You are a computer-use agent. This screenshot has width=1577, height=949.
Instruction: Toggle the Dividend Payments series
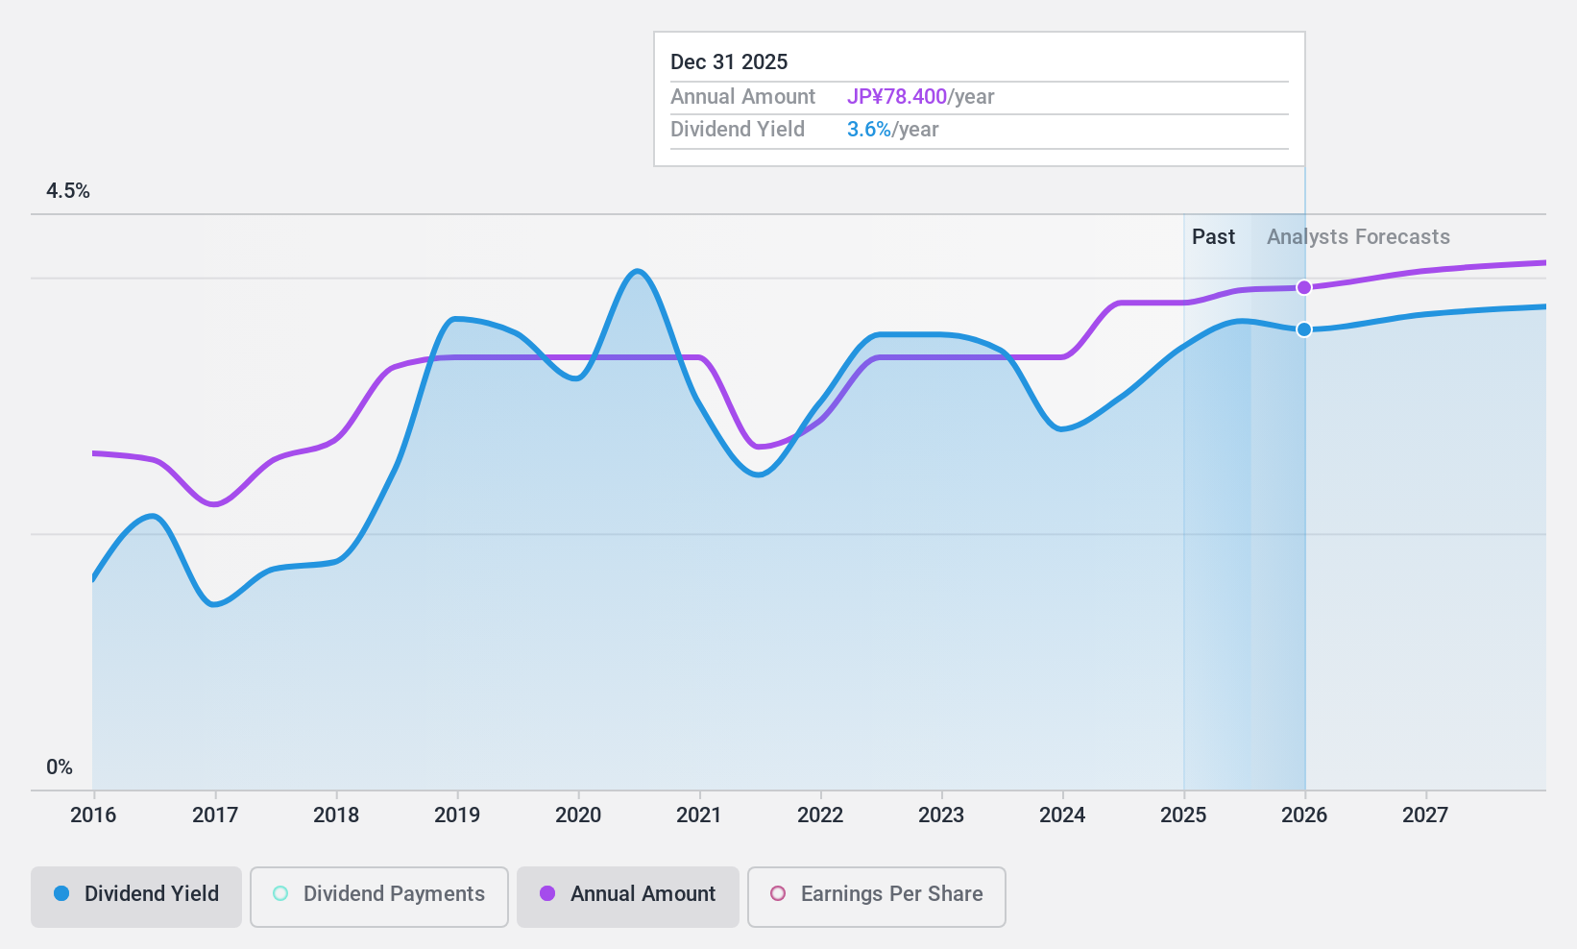click(x=379, y=897)
